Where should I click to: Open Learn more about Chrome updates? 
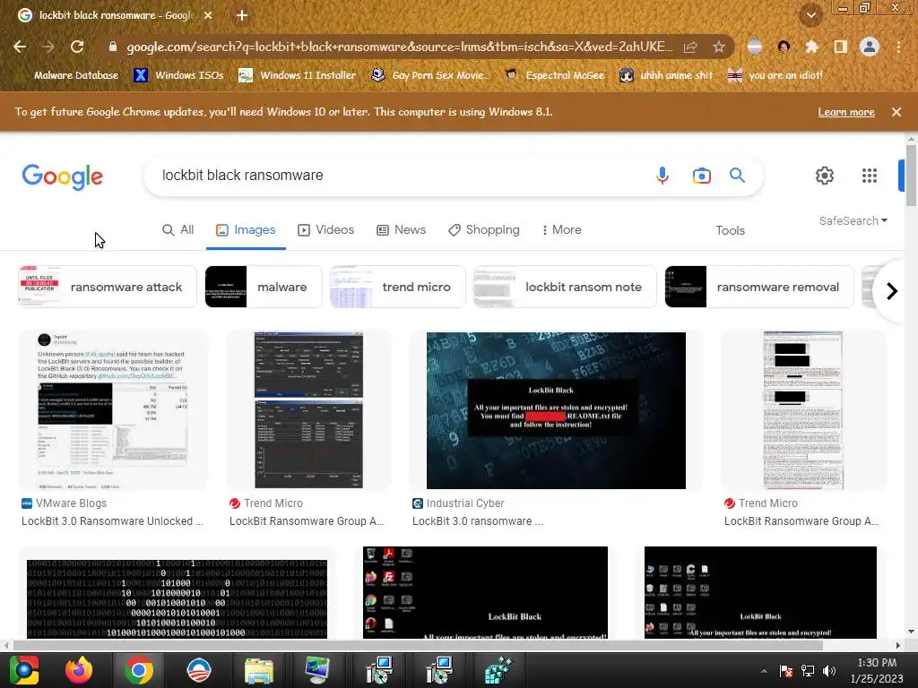[x=846, y=112]
